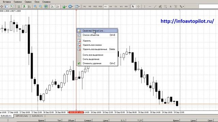This screenshot has width=218, height=122.
Task: Select the M1 timeframe
Action: coord(84,6)
